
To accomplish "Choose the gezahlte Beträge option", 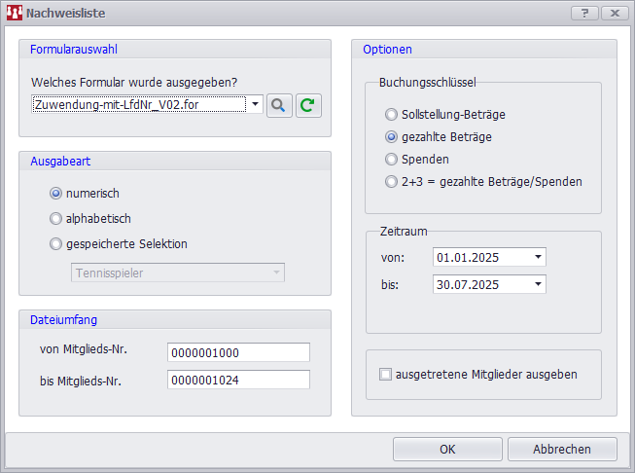I will 392,137.
